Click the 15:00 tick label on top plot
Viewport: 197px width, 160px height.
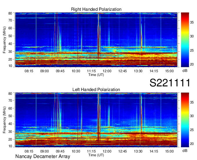(169, 71)
